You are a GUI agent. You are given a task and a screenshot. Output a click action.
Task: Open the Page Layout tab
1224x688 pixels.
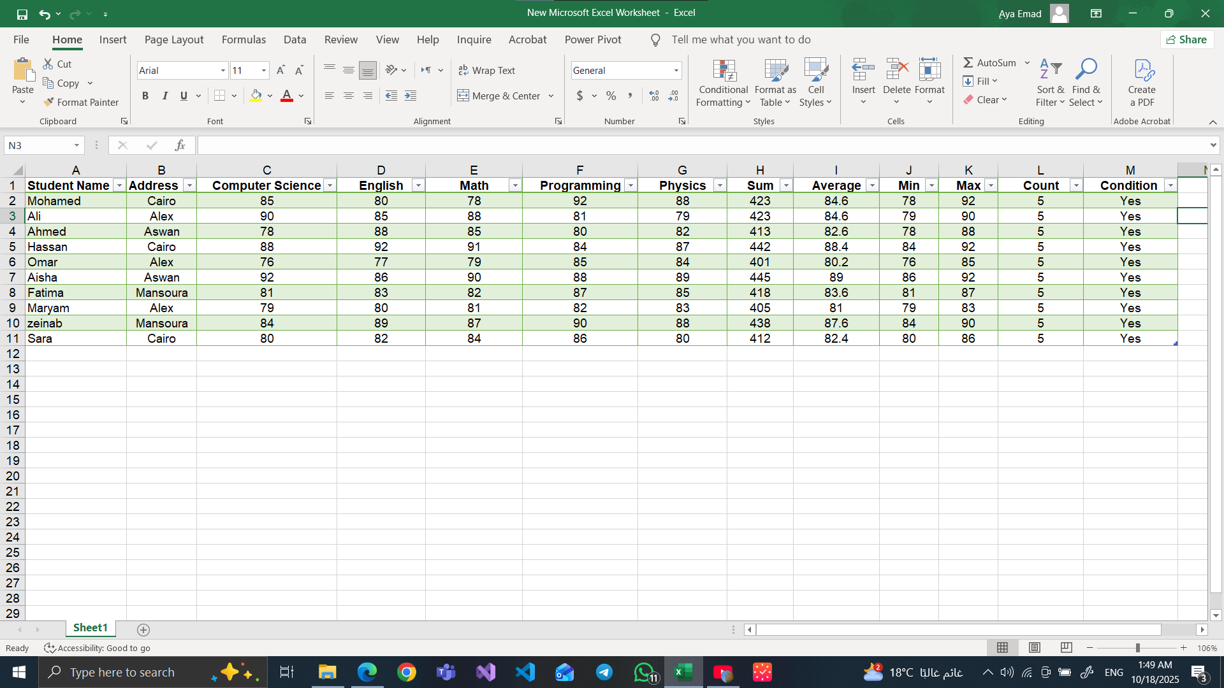174,39
